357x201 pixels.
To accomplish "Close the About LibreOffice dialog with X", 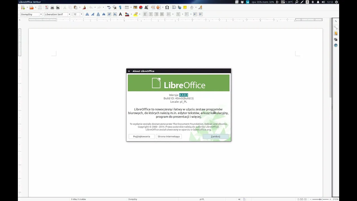I will pyautogui.click(x=129, y=71).
